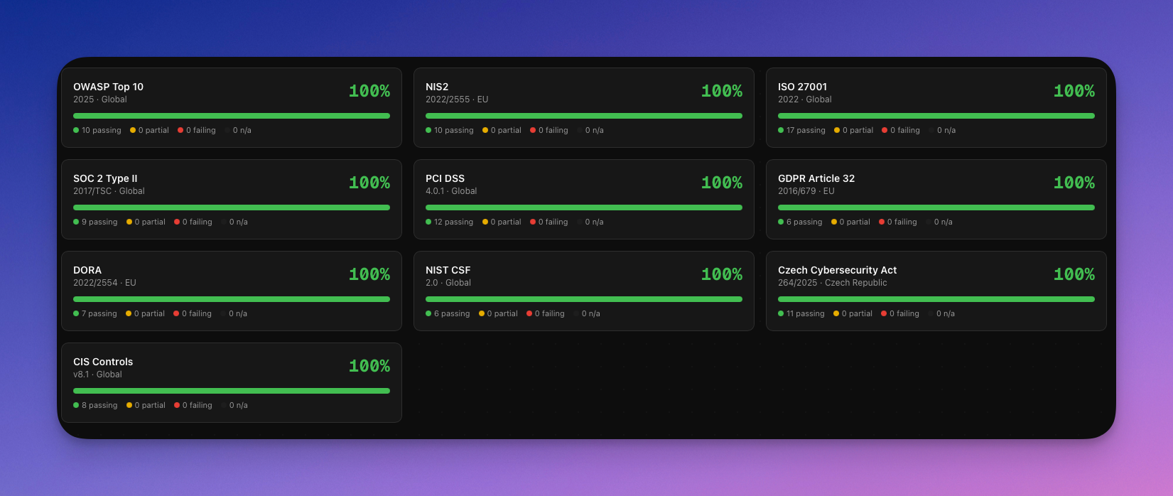This screenshot has height=496, width=1173.
Task: Click "9 passing" on SOC 2 Type II
Action: (x=95, y=222)
